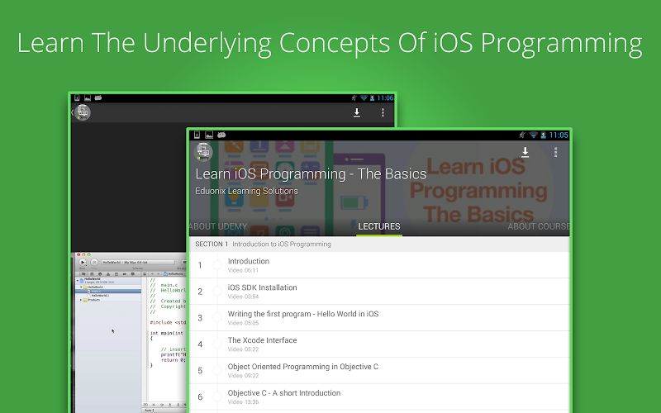This screenshot has height=413, width=661.
Task: Click the Xcode Stop button in the video
Action: (x=94, y=262)
